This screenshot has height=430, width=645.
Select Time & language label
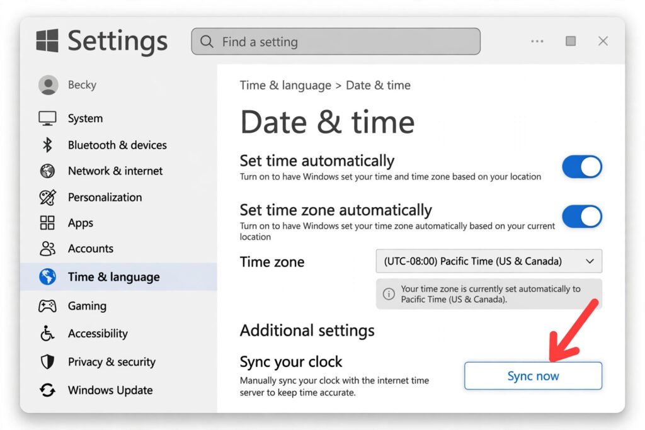click(x=114, y=277)
